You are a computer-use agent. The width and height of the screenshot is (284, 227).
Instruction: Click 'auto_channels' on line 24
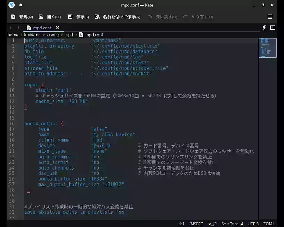coord(56,168)
